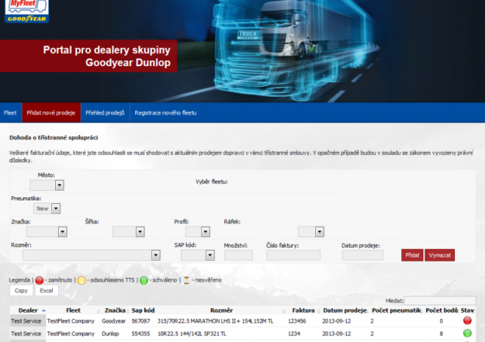The image size is (485, 342).
Task: Click the 10R22.5 144/142L SP321 TL cell
Action: point(192,334)
